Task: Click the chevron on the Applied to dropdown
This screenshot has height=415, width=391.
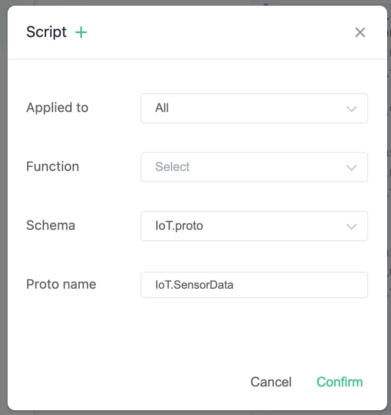Action: click(x=352, y=108)
